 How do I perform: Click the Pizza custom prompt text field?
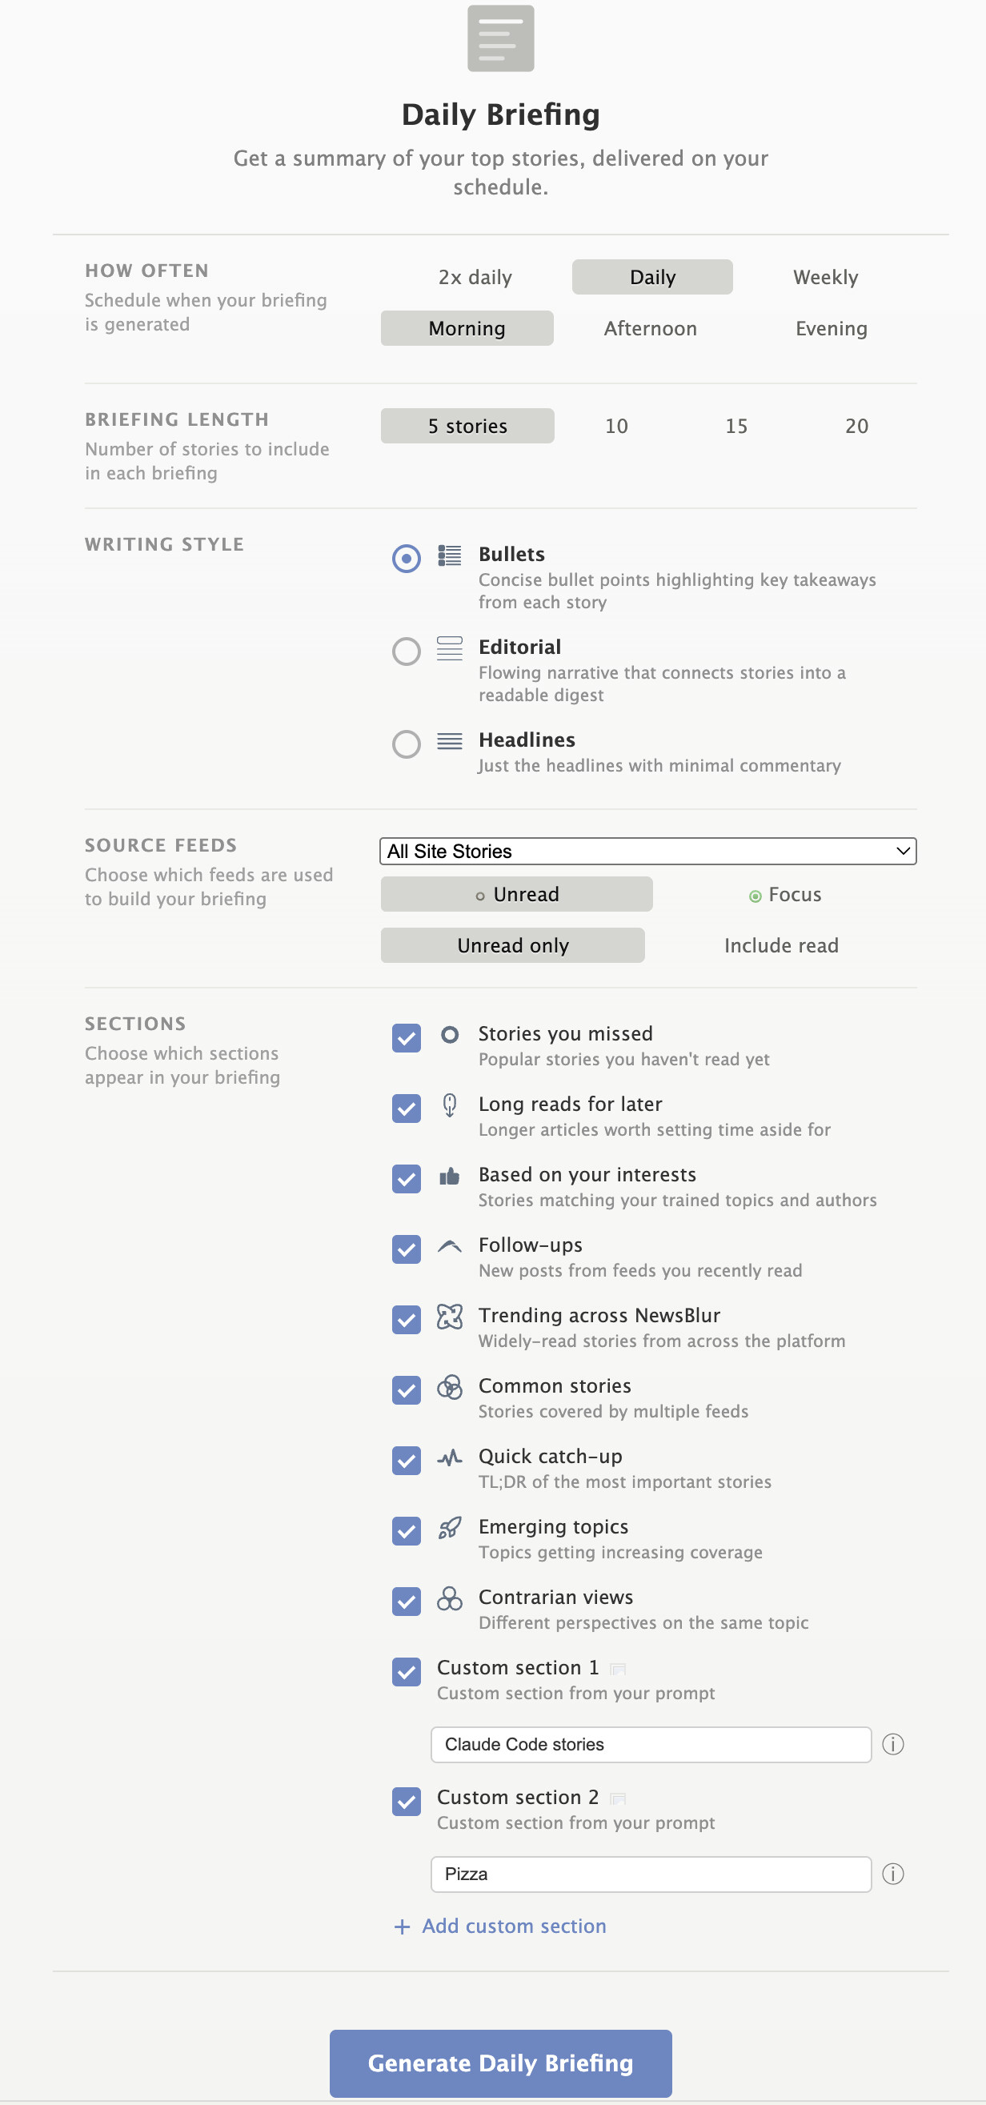tap(650, 1874)
